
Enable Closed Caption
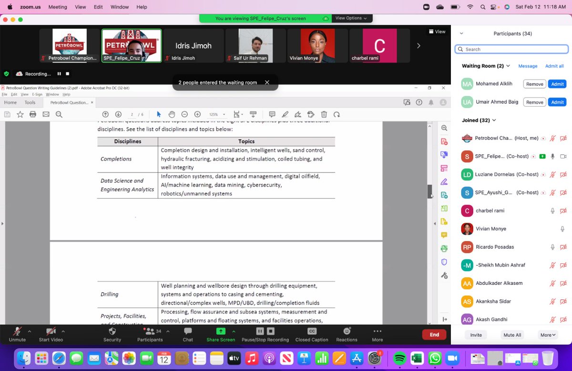tap(312, 334)
